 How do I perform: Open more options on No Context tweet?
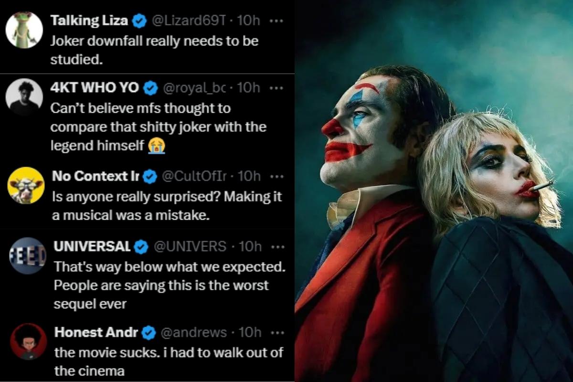[277, 176]
